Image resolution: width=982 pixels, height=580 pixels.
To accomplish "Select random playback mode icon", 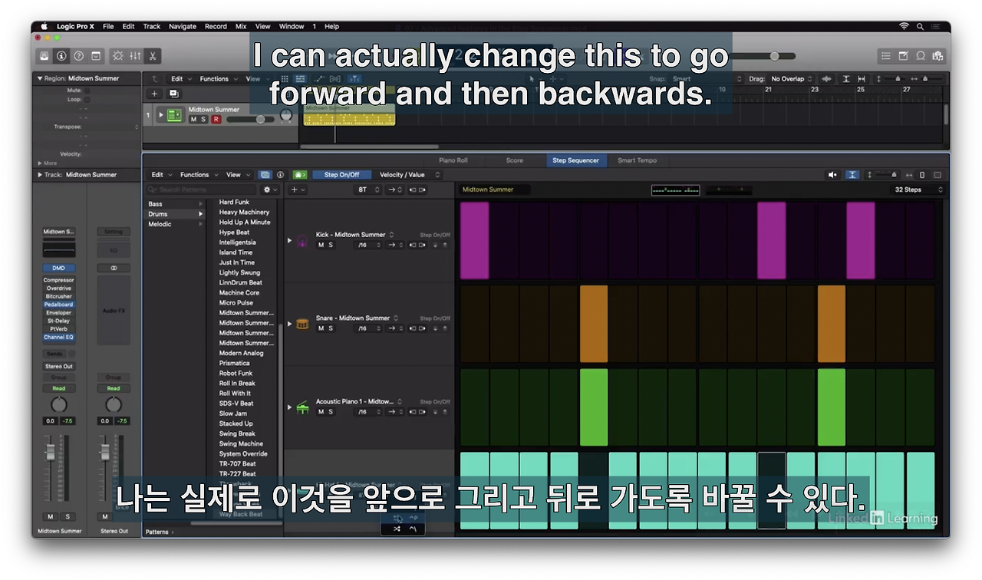I will coord(397,529).
